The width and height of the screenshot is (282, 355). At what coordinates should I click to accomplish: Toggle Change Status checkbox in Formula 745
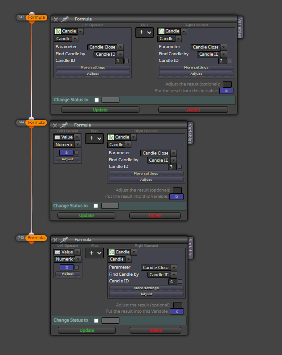(96, 321)
